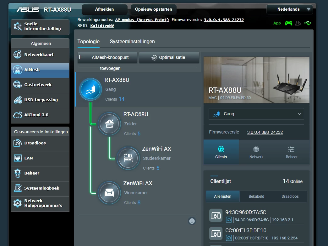Switch to the Systeeminstellingen tab

pos(132,41)
